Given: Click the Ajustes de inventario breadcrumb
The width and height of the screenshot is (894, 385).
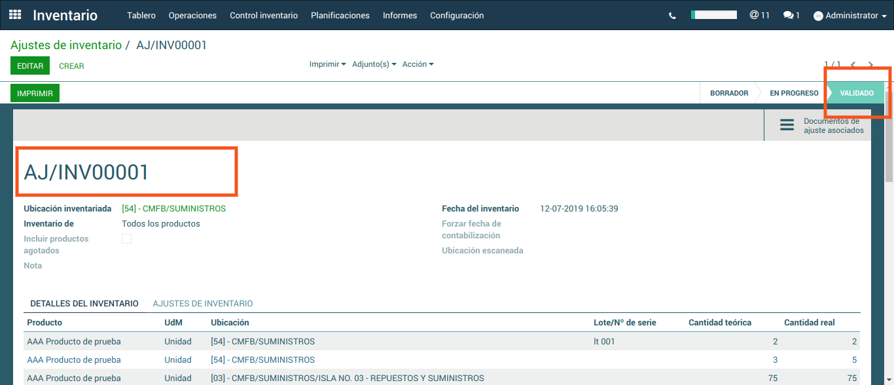Looking at the screenshot, I should 66,45.
